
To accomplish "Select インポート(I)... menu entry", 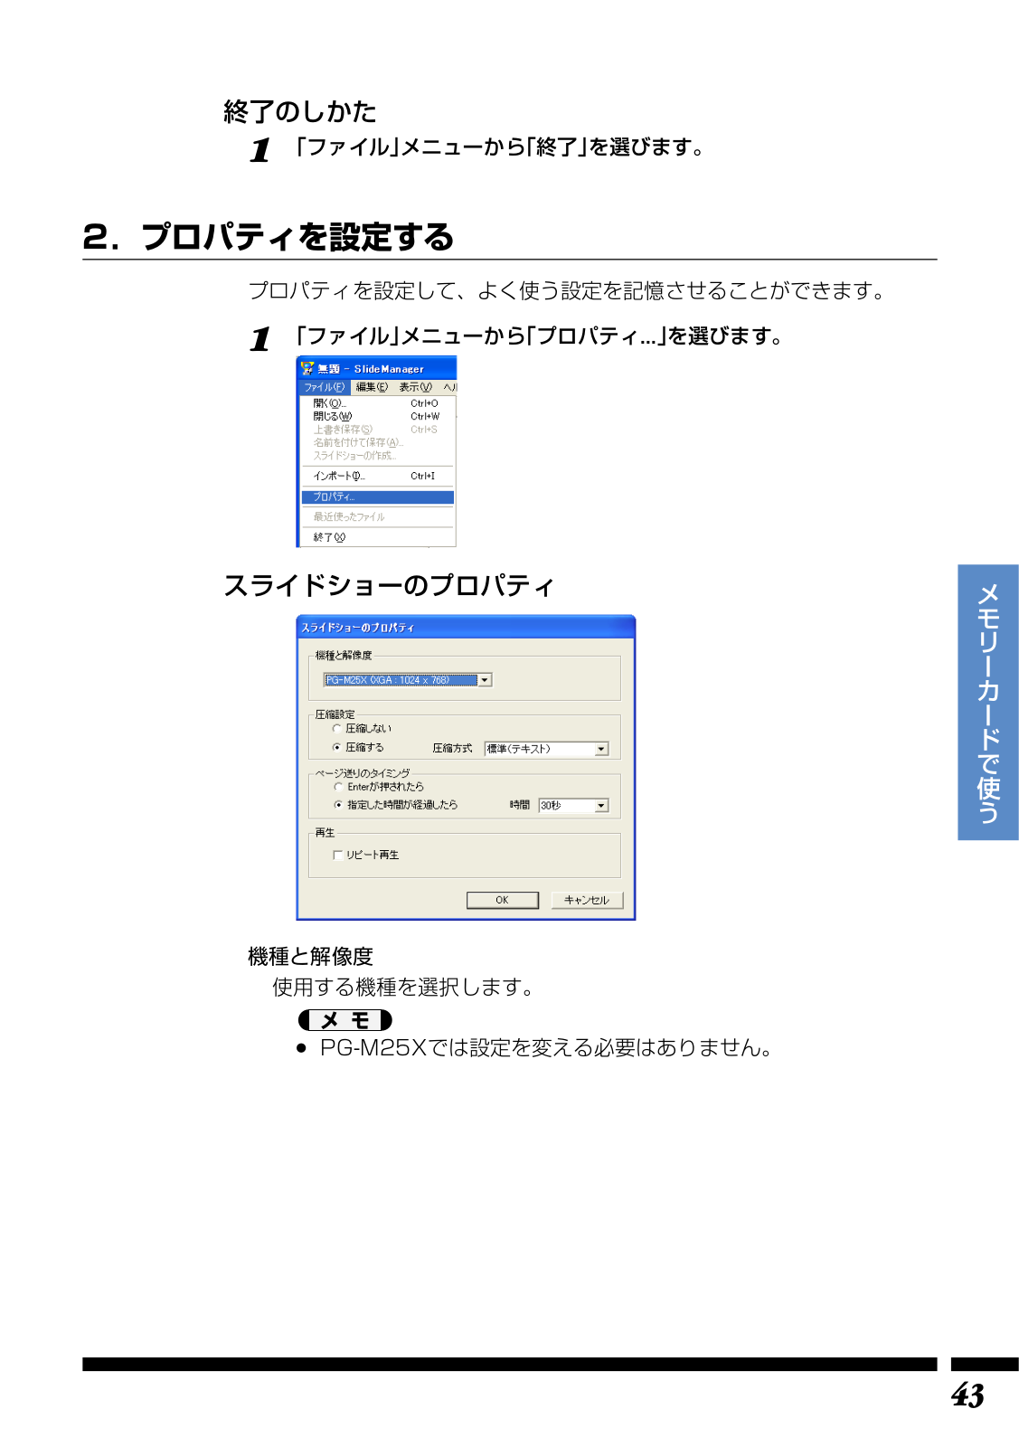I will (x=378, y=476).
